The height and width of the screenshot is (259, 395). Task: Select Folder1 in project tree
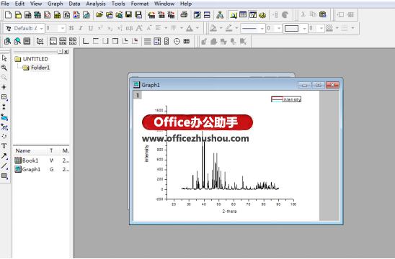click(x=40, y=68)
